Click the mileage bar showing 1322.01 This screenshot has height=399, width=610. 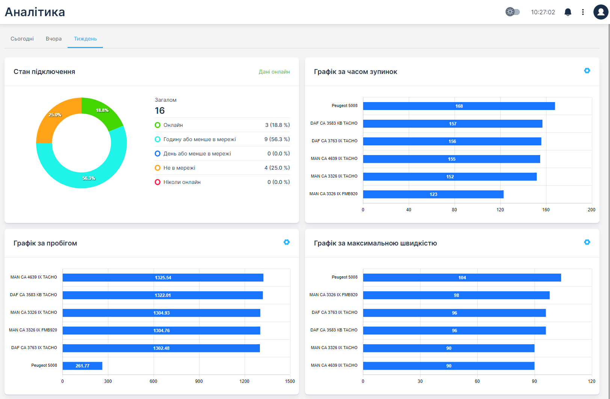[163, 295]
